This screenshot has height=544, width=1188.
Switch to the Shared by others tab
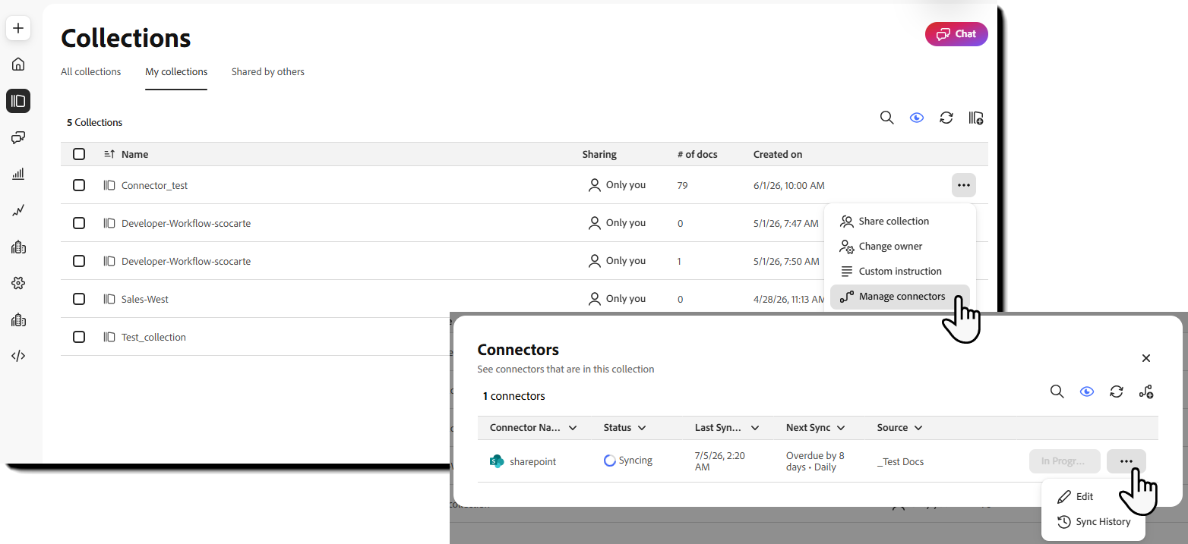(268, 72)
